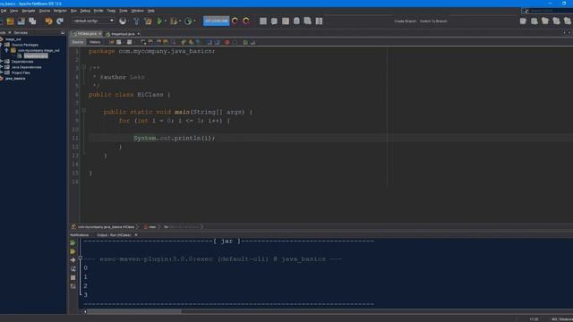Open the Debug Project dropdown arrow
Viewport: 573px width, 322px height.
(x=180, y=21)
